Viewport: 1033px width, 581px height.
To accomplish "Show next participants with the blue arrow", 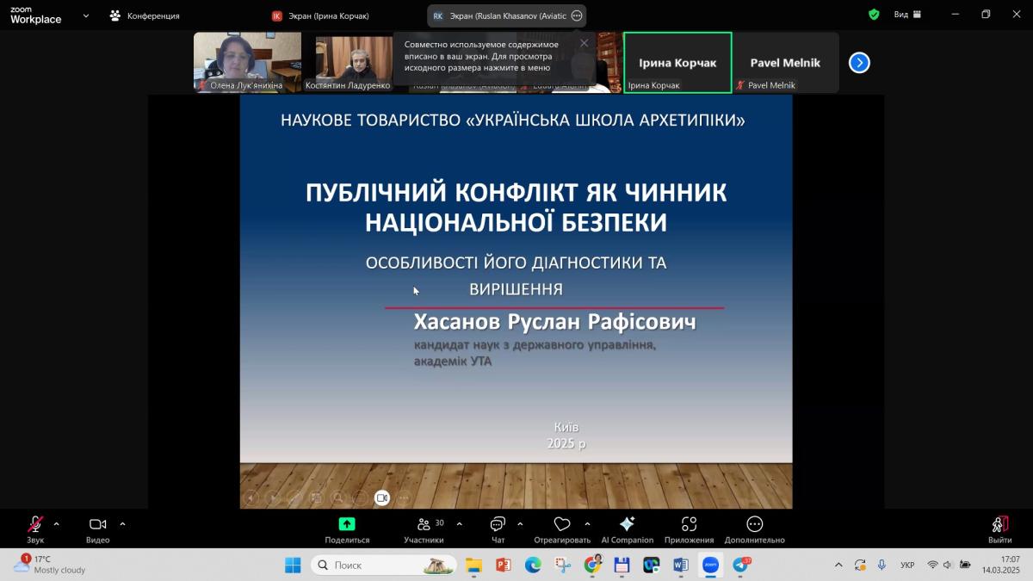I will tap(859, 63).
